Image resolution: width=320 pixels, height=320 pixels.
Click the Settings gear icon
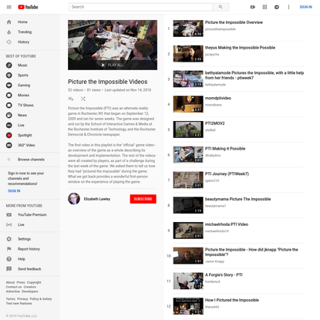coord(9,239)
